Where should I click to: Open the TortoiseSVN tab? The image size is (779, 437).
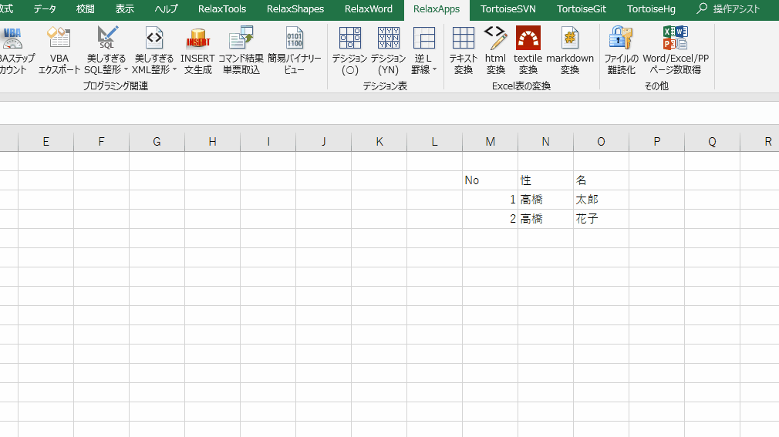[x=508, y=9]
